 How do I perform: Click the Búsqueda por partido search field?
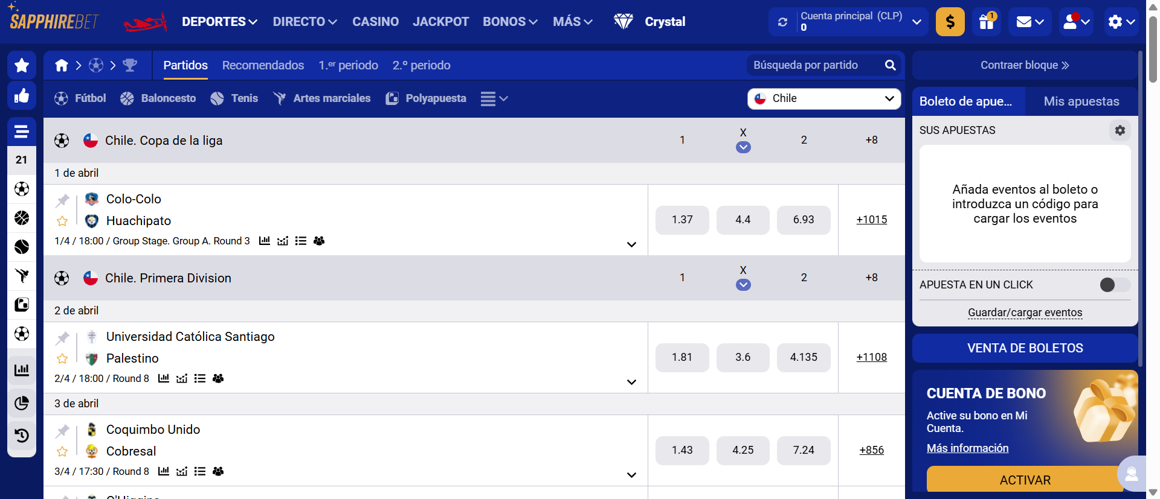point(816,65)
